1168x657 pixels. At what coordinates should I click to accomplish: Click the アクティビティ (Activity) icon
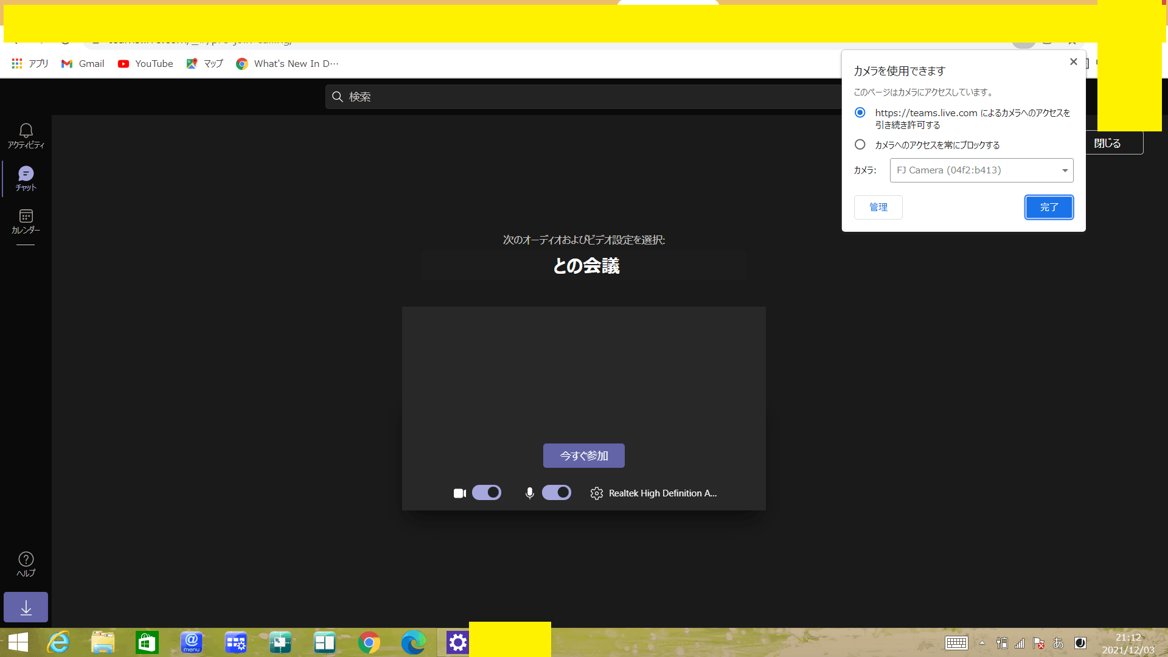pos(26,136)
